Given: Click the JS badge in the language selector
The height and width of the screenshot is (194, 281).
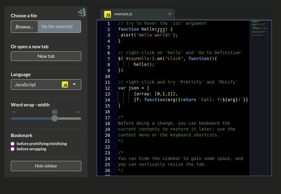Looking at the screenshot, I should 65,84.
